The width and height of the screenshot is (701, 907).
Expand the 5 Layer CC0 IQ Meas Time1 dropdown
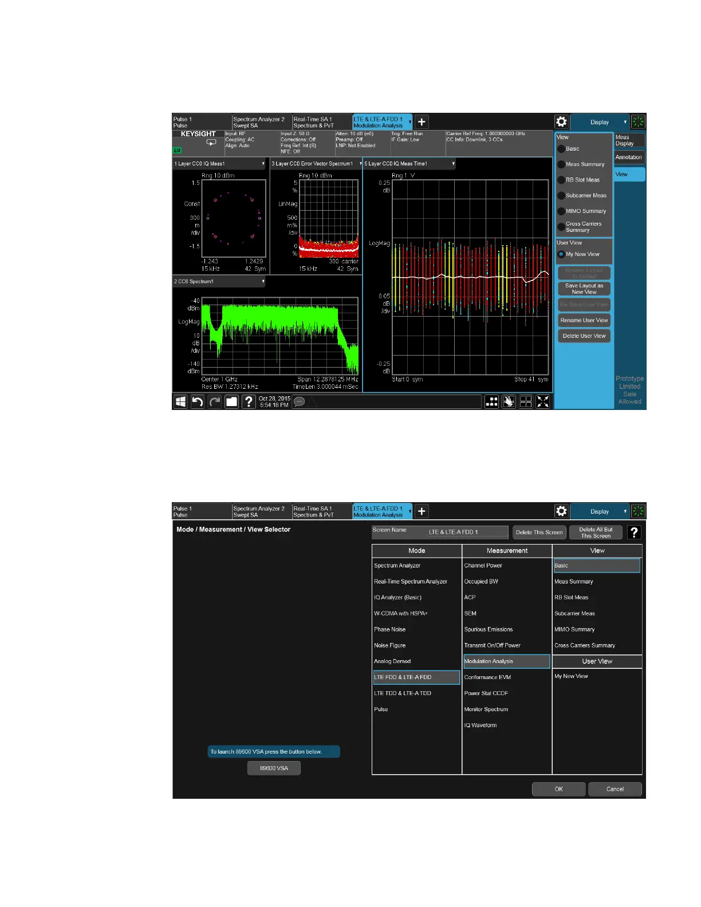[x=453, y=164]
